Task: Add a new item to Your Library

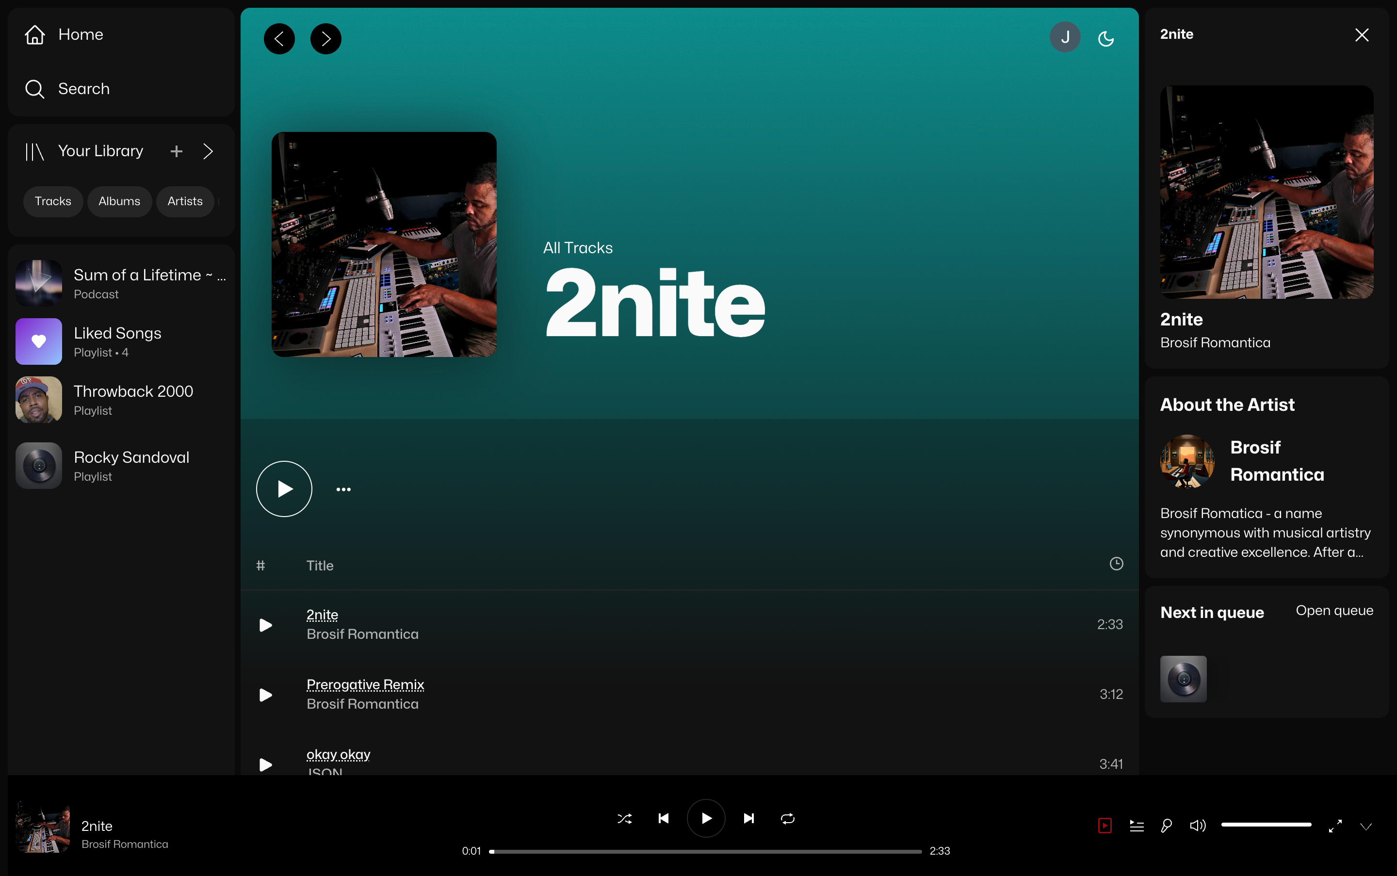Action: click(176, 151)
